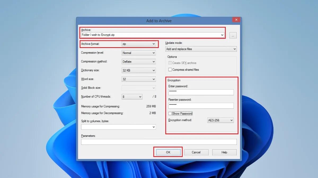Open the Split to volumes dropdown

[118, 127]
